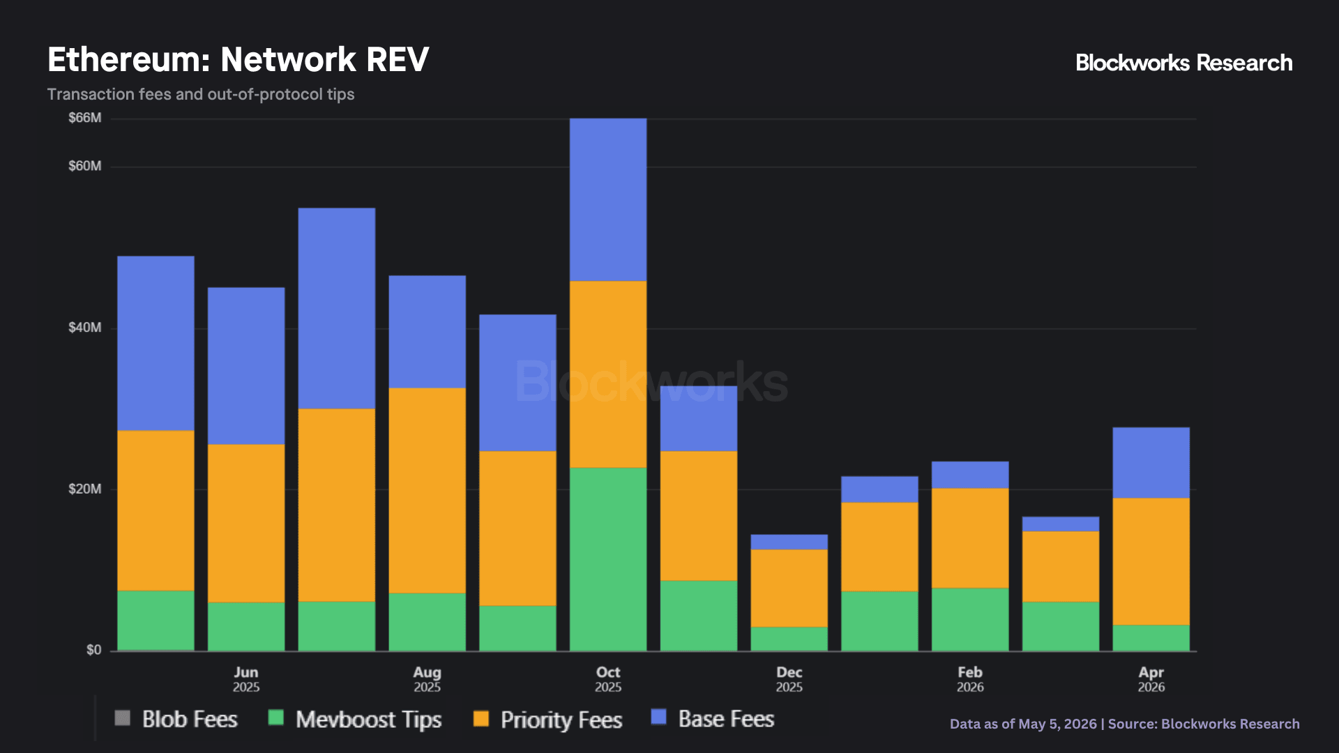Image resolution: width=1339 pixels, height=753 pixels.
Task: Select the Oct 2025 Mevboost Tips segment
Action: tap(608, 559)
